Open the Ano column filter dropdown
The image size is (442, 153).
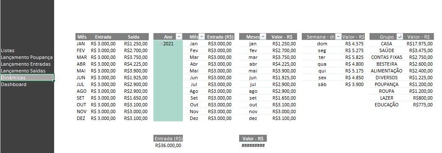[179, 37]
